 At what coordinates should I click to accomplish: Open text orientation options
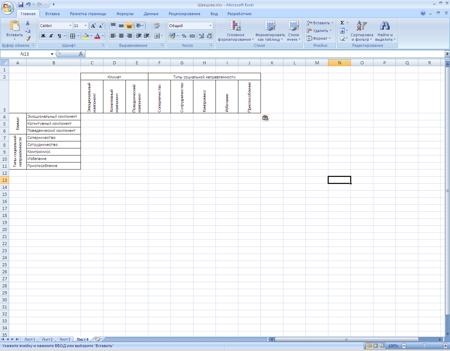pyautogui.click(x=140, y=26)
